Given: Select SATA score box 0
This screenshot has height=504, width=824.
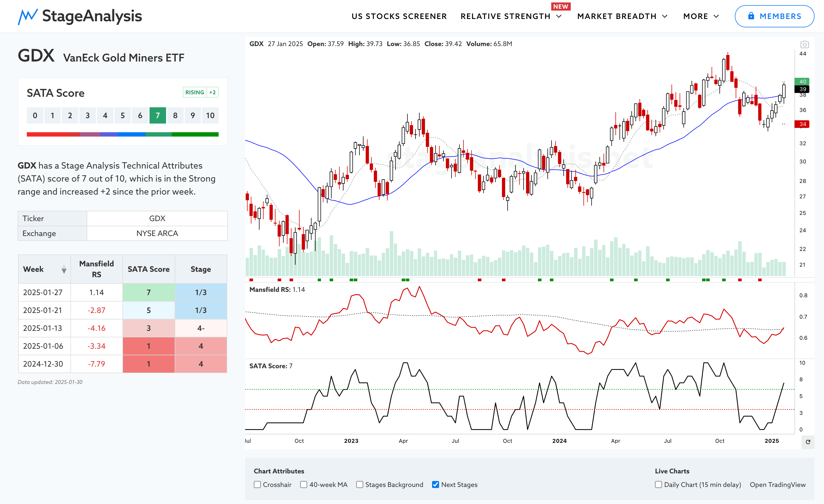Looking at the screenshot, I should coord(35,115).
